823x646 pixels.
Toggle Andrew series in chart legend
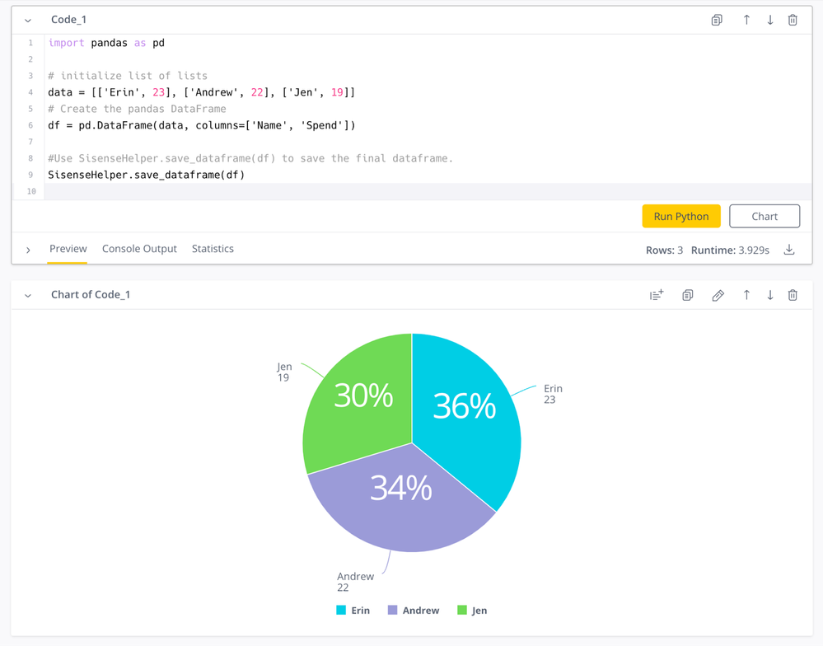coord(413,611)
